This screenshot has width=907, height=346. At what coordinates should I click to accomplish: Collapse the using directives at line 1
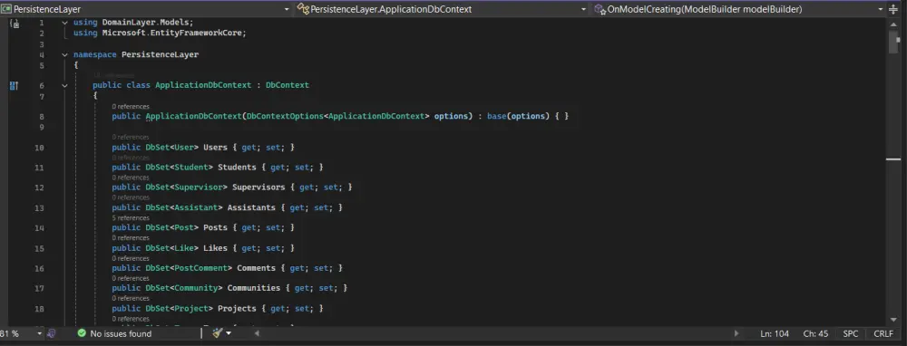[64, 23]
